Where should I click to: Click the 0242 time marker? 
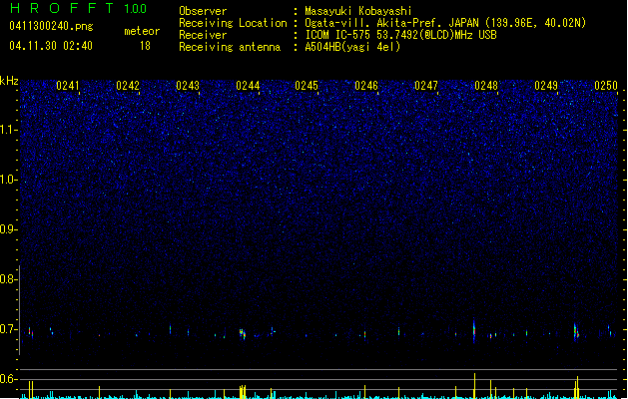click(x=128, y=86)
